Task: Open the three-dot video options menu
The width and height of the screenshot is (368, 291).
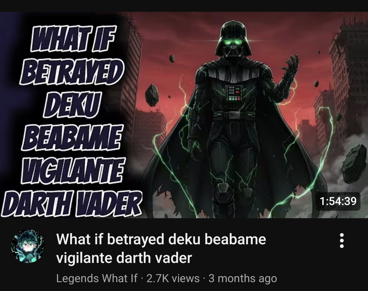Action: coord(342,240)
